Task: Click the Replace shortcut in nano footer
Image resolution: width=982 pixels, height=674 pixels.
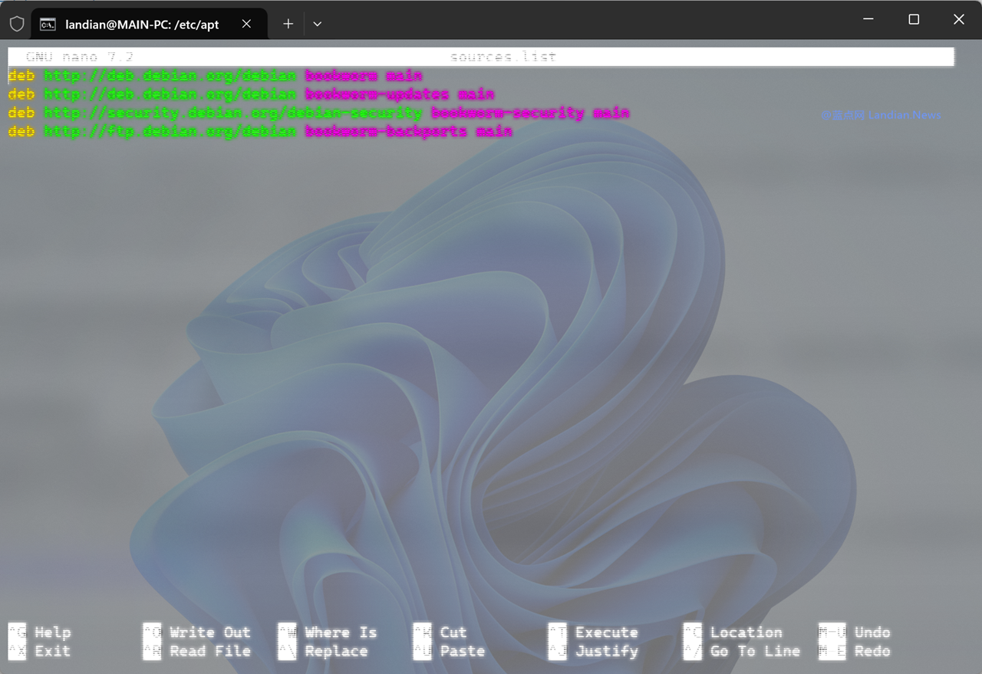Action: click(335, 651)
